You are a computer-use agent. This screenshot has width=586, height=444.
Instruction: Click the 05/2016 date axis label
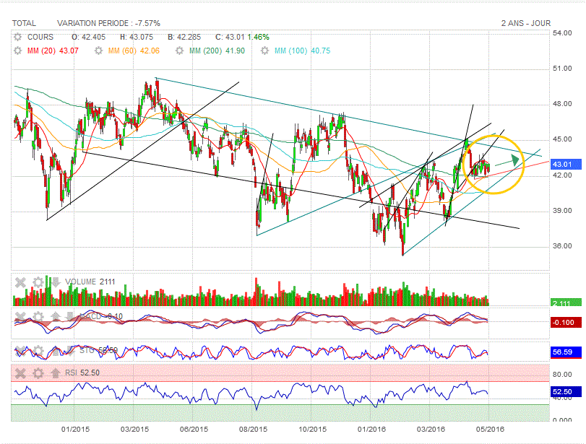click(x=490, y=430)
